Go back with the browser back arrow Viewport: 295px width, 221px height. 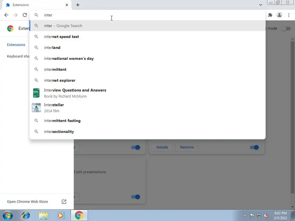[6, 15]
